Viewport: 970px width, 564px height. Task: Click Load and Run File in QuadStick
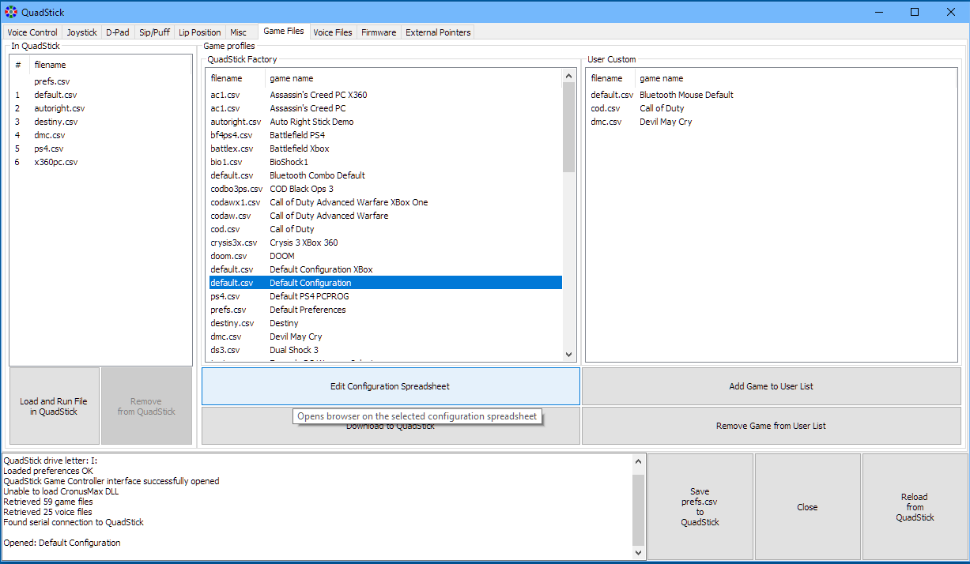[54, 406]
